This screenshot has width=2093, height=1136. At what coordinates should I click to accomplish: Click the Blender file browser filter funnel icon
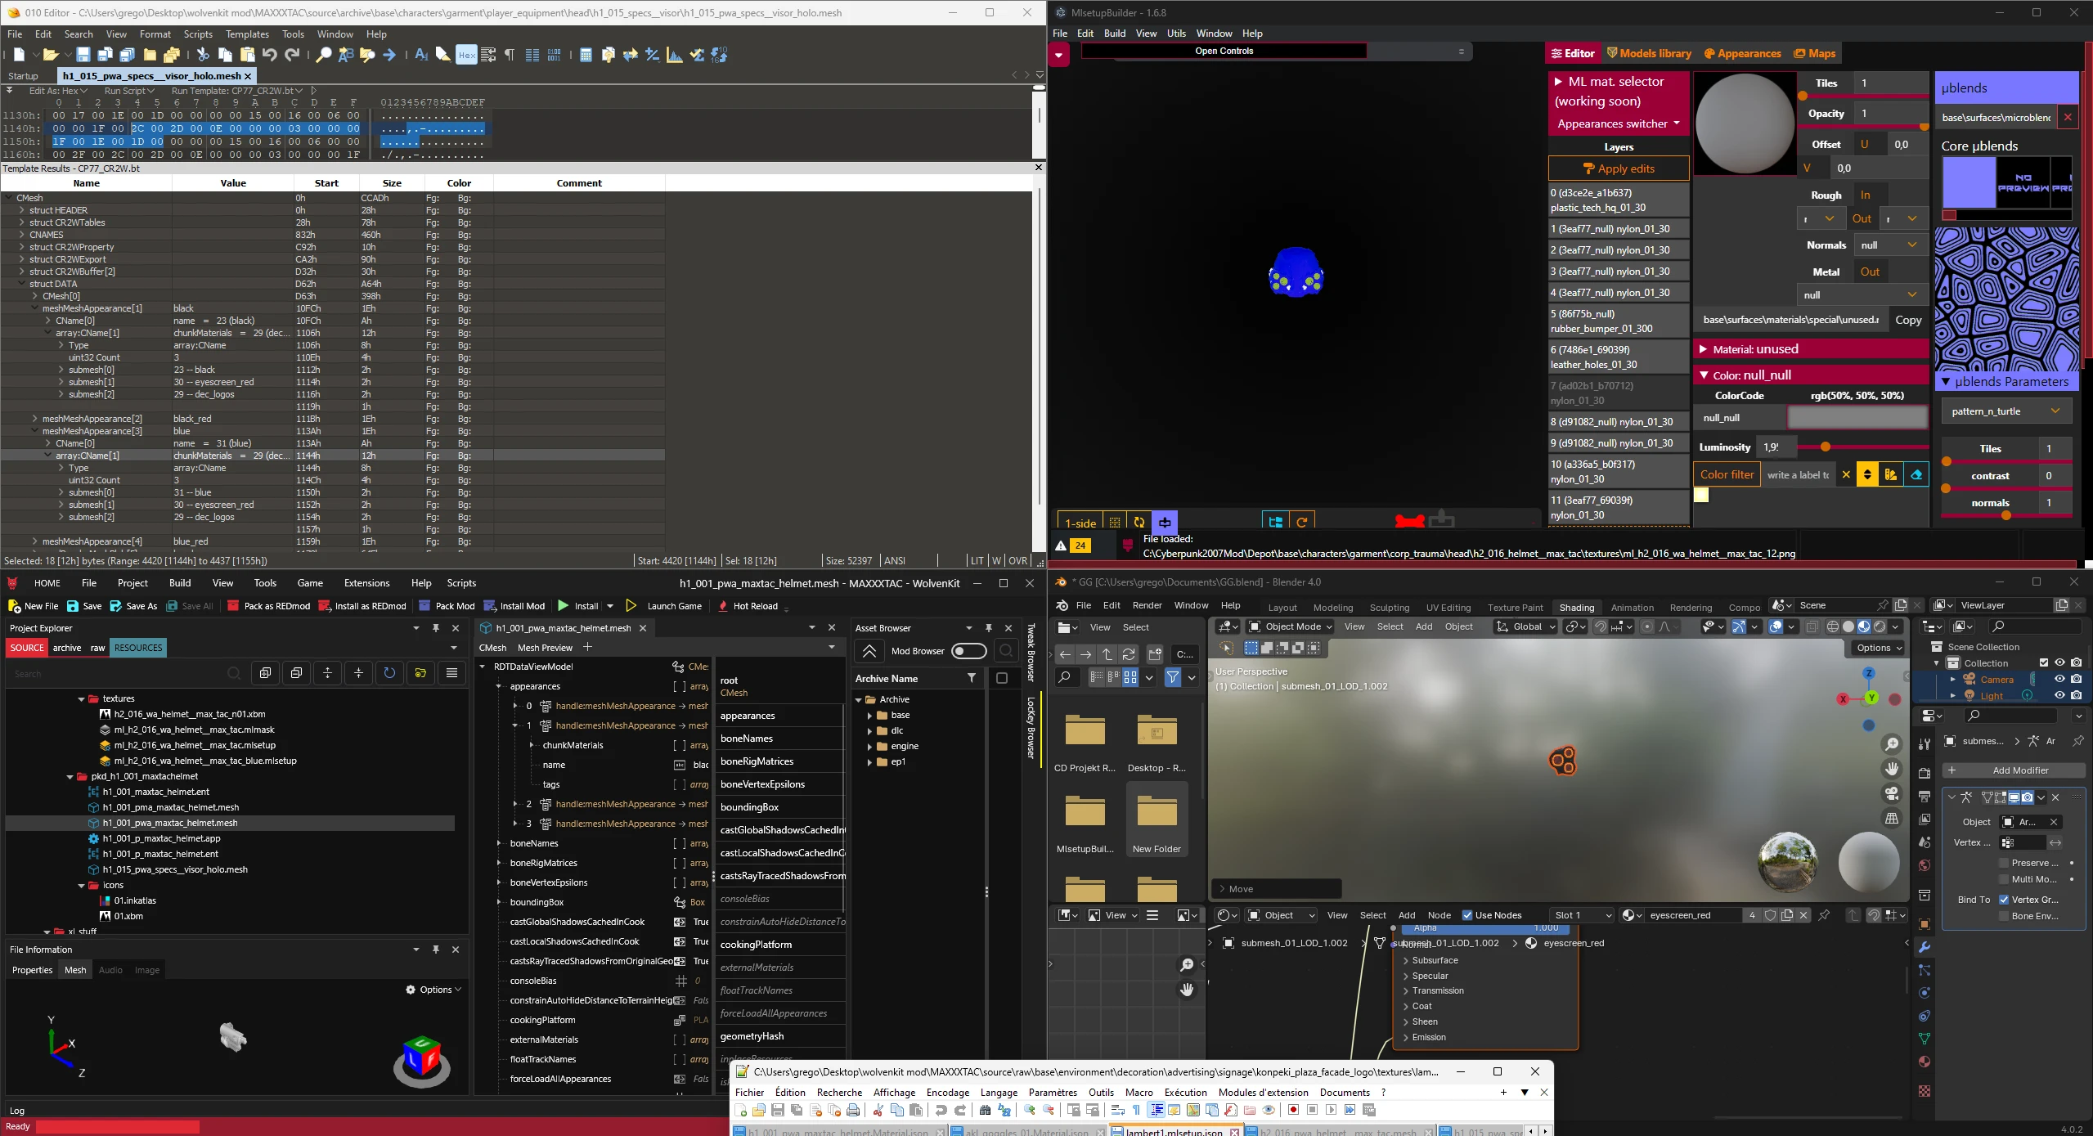pyautogui.click(x=1173, y=677)
